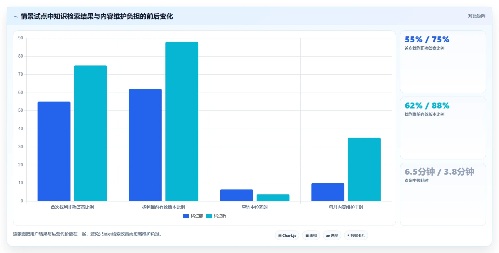Click the y-axis value 50

coord(21,110)
